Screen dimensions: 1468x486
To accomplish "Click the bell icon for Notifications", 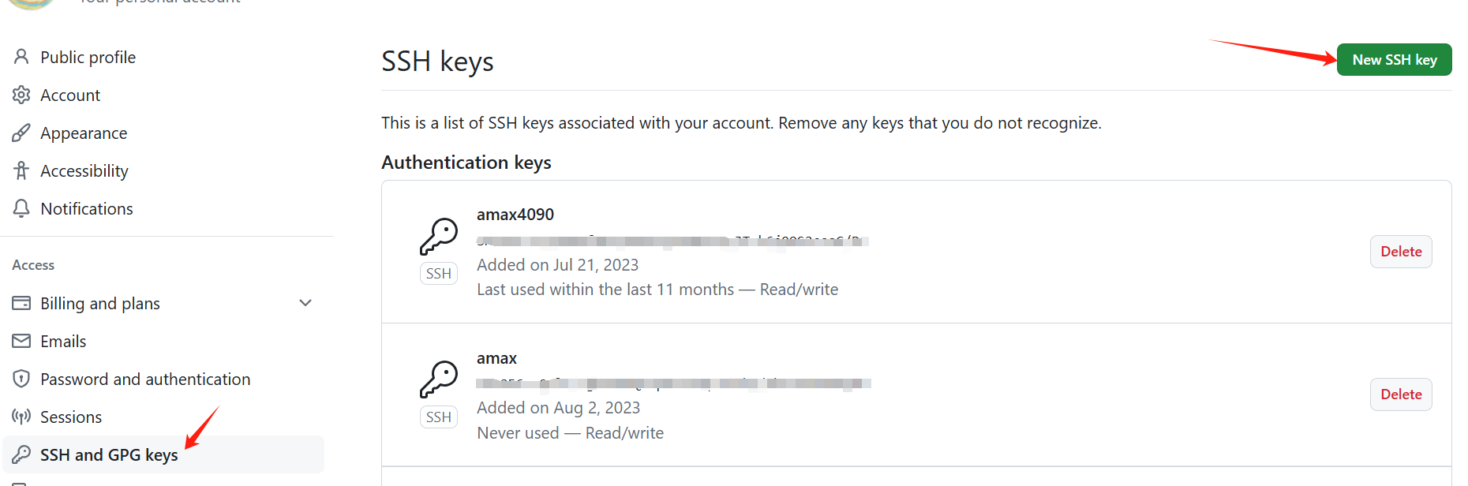I will pyautogui.click(x=21, y=208).
